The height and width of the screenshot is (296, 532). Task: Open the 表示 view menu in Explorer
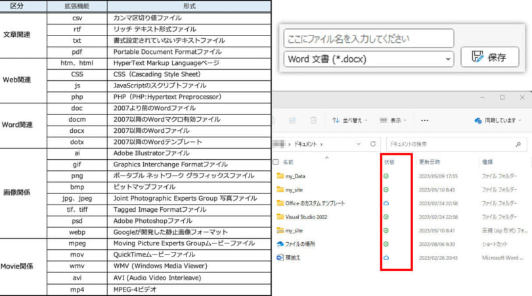(x=393, y=120)
